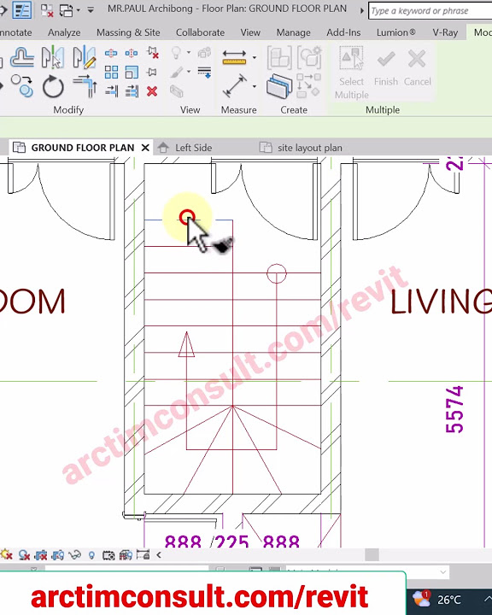Activate the Copy tool in Modify panel

22,86
